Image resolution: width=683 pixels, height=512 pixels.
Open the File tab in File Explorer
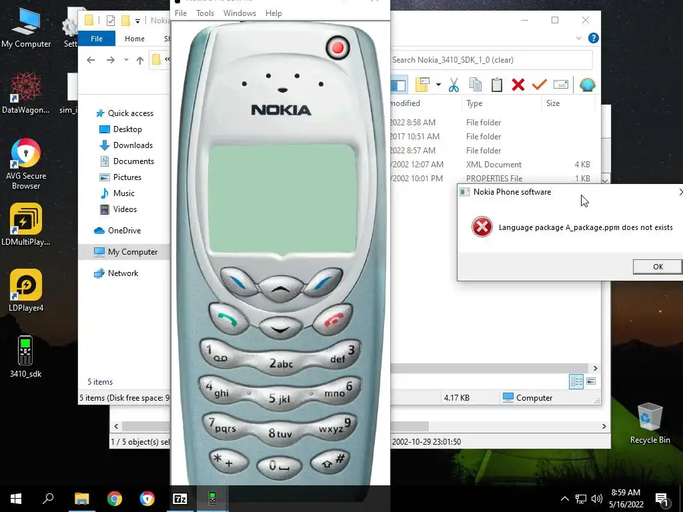pyautogui.click(x=97, y=38)
